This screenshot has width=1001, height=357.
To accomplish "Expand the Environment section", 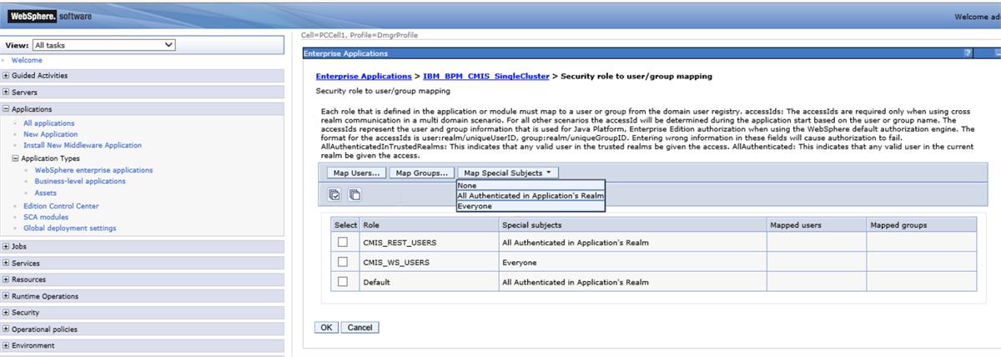I will point(7,345).
